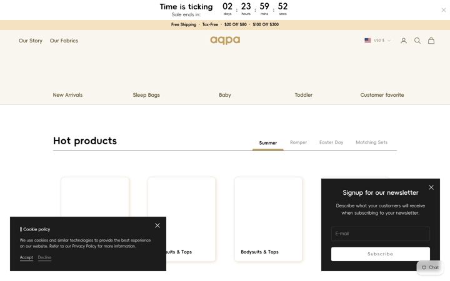The image size is (450, 281).
Task: Select the Summer tab
Action: (x=268, y=143)
